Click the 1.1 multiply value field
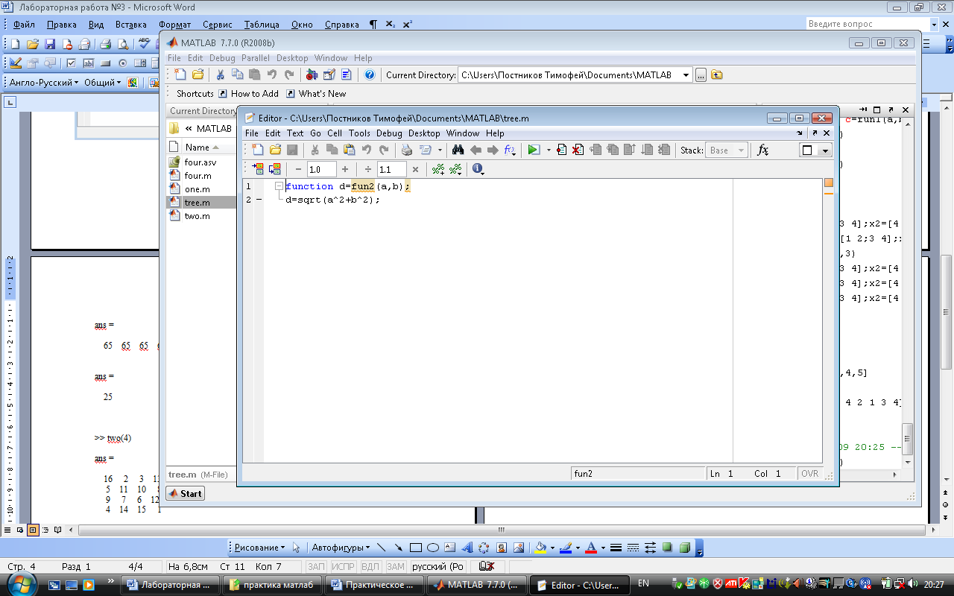Image resolution: width=954 pixels, height=596 pixels. [392, 169]
